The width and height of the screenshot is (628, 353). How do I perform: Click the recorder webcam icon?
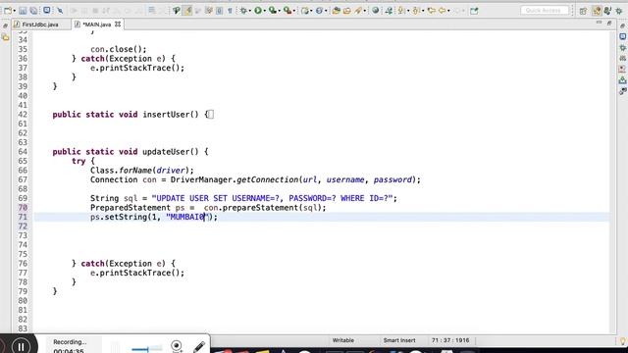pyautogui.click(x=177, y=346)
